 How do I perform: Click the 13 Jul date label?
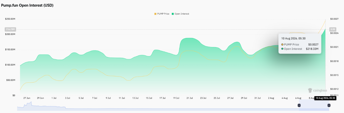click(x=135, y=98)
